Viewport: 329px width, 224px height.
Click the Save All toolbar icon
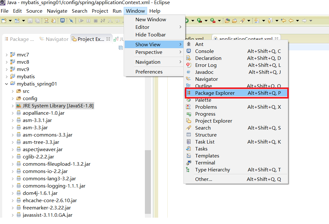pyautogui.click(x=38, y=21)
